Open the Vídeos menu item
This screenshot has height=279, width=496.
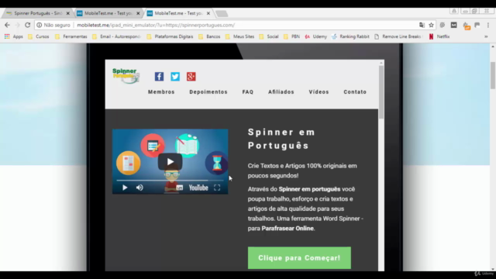point(319,92)
